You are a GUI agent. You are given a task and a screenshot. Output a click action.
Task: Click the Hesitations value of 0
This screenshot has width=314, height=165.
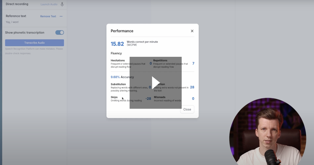point(150,63)
